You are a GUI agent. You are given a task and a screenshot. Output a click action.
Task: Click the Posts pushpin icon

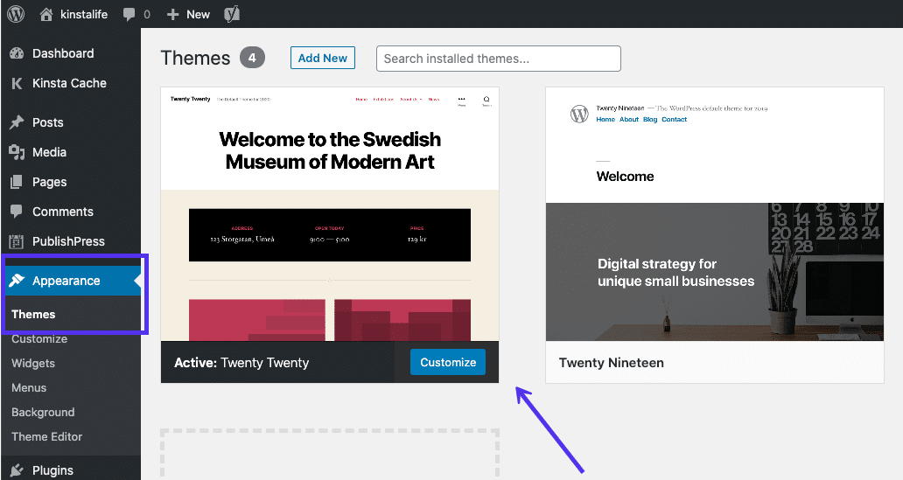(17, 122)
